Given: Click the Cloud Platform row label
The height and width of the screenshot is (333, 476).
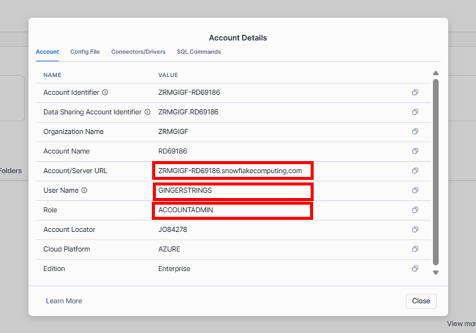Looking at the screenshot, I should [67, 249].
